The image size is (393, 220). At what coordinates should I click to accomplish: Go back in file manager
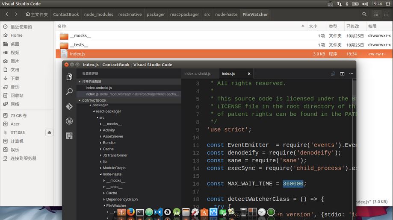7,14
